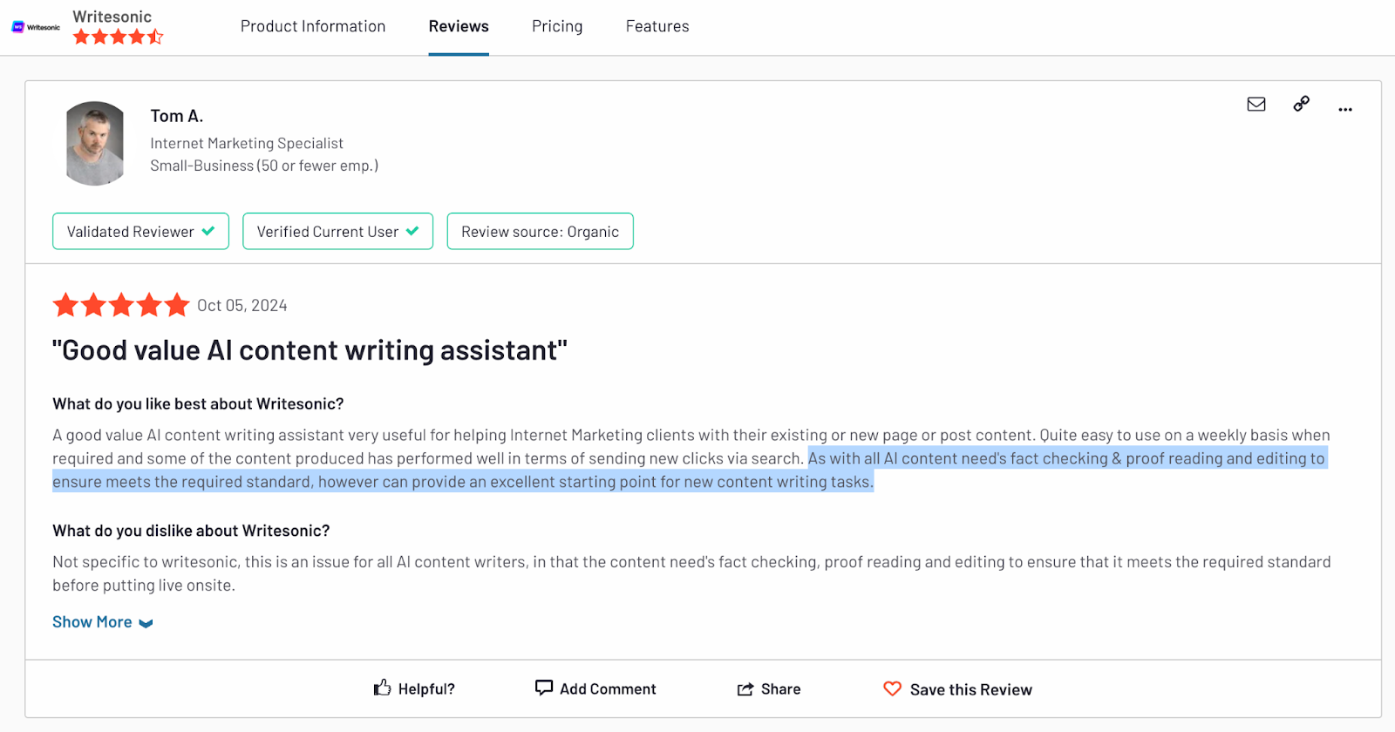Click the Show More chevron arrow

tap(146, 623)
